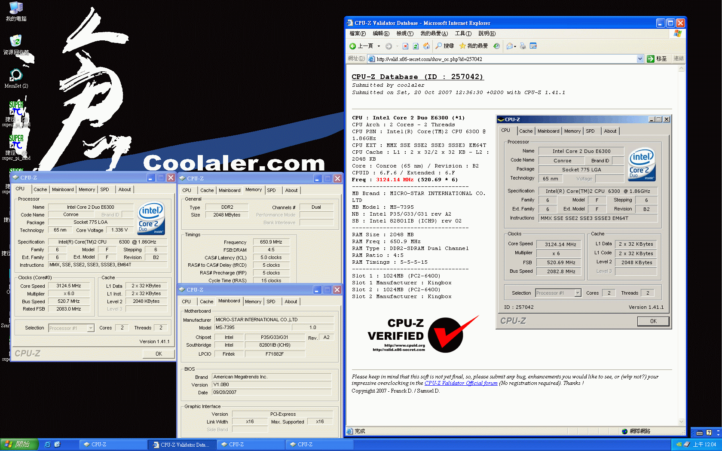
Task: Click the Mail envelope icon in IE
Action: click(x=509, y=46)
